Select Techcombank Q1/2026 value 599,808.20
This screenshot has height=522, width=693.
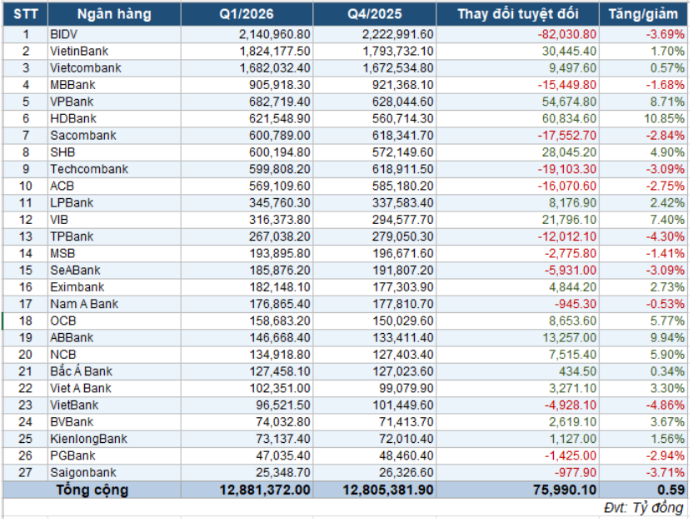click(x=247, y=169)
